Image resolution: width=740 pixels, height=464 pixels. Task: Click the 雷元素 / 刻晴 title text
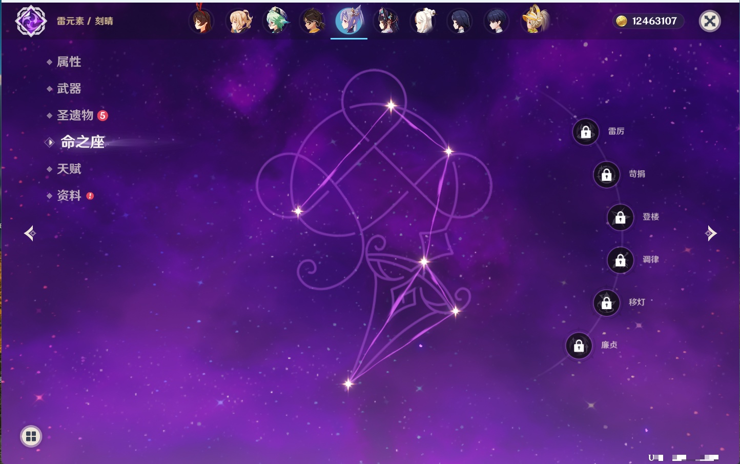[85, 21]
